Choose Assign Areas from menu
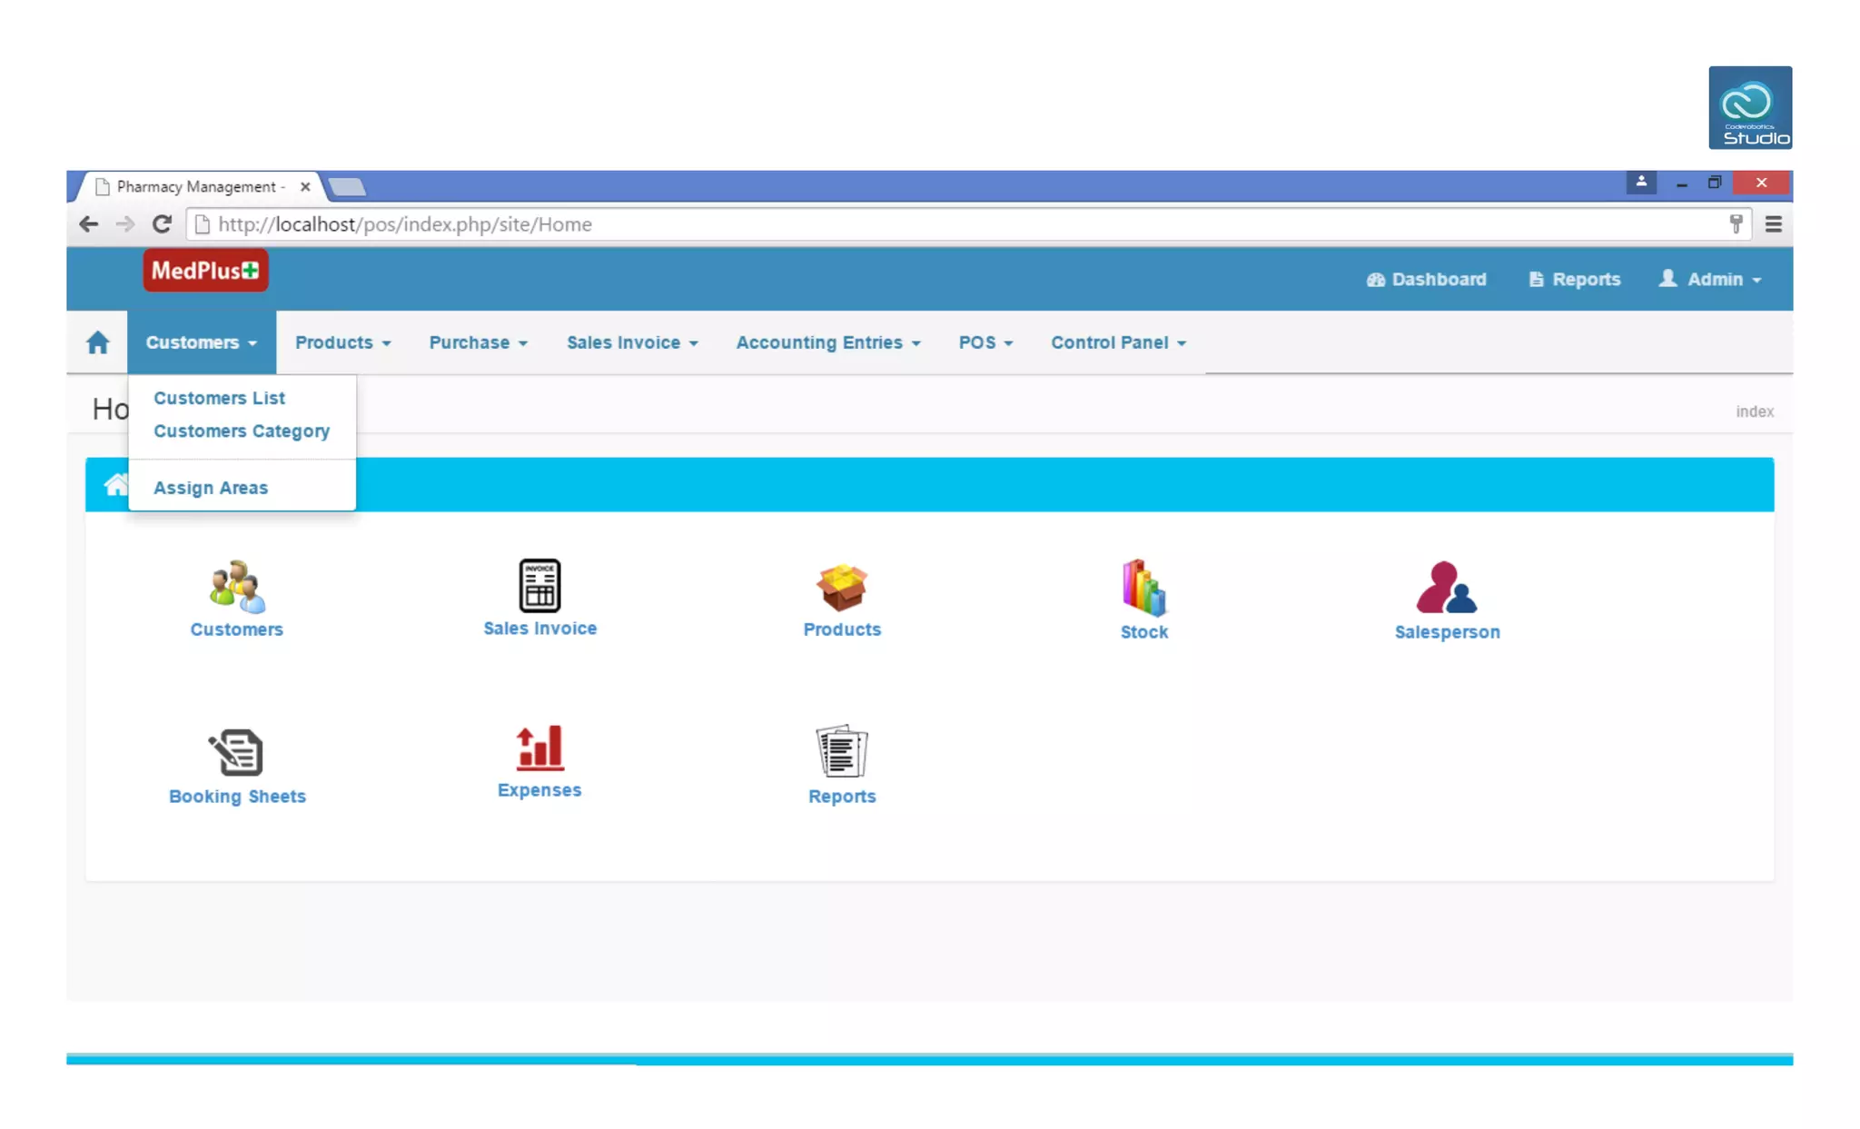 211,488
